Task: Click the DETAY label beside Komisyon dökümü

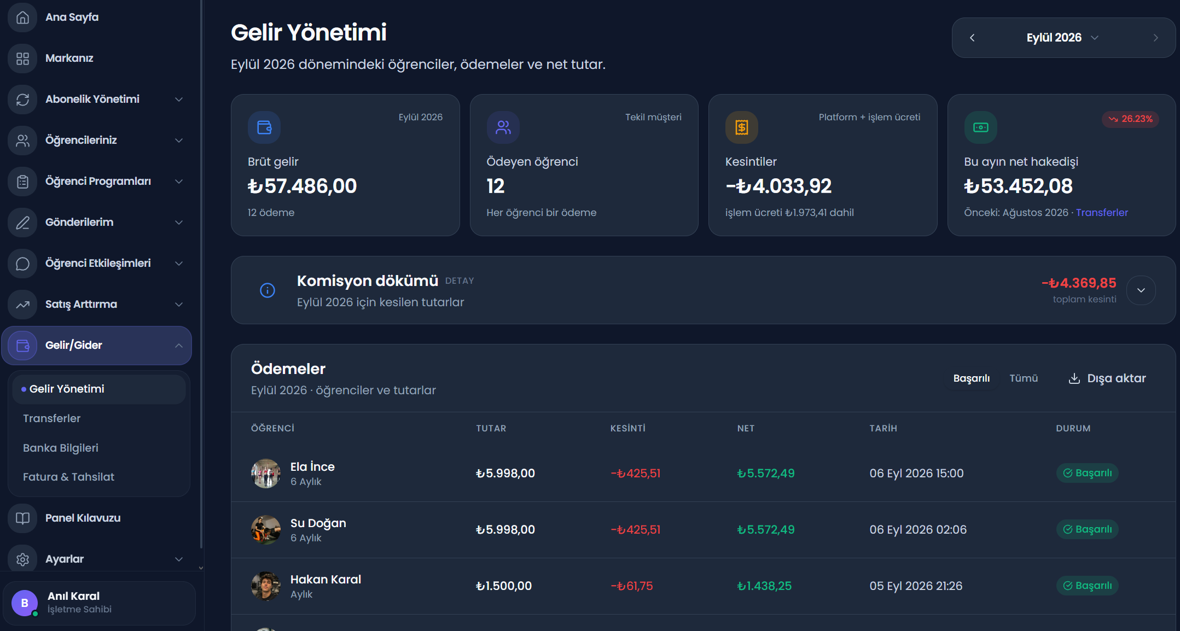Action: coord(460,281)
